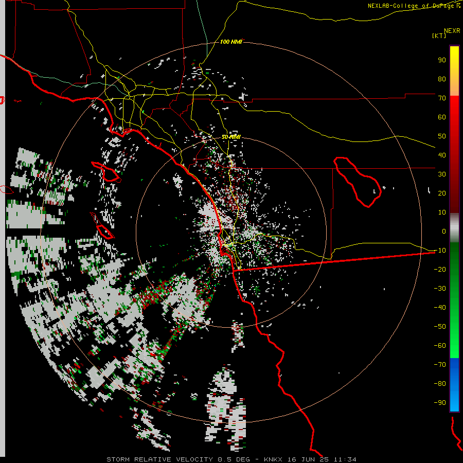Click "STORM RELATIVE VELOCITY" in the footer caption

click(159, 459)
